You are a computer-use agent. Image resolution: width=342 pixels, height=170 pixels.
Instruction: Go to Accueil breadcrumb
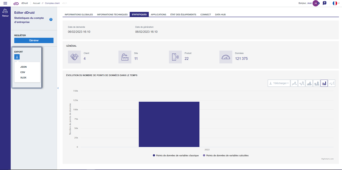pyautogui.click(x=37, y=3)
